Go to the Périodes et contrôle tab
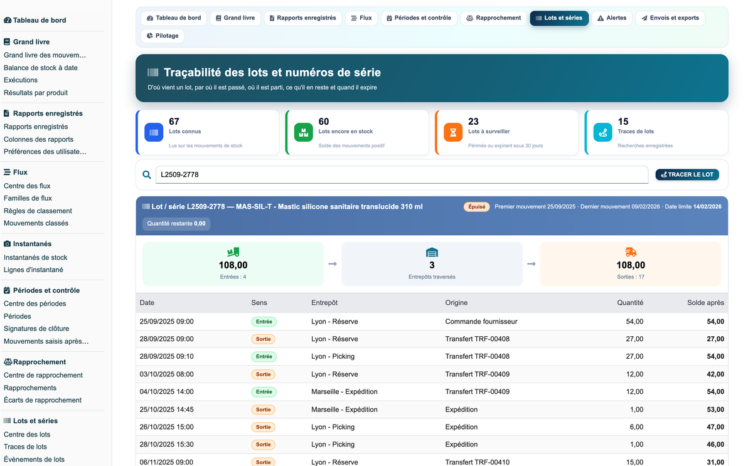753x466 pixels. pos(419,18)
